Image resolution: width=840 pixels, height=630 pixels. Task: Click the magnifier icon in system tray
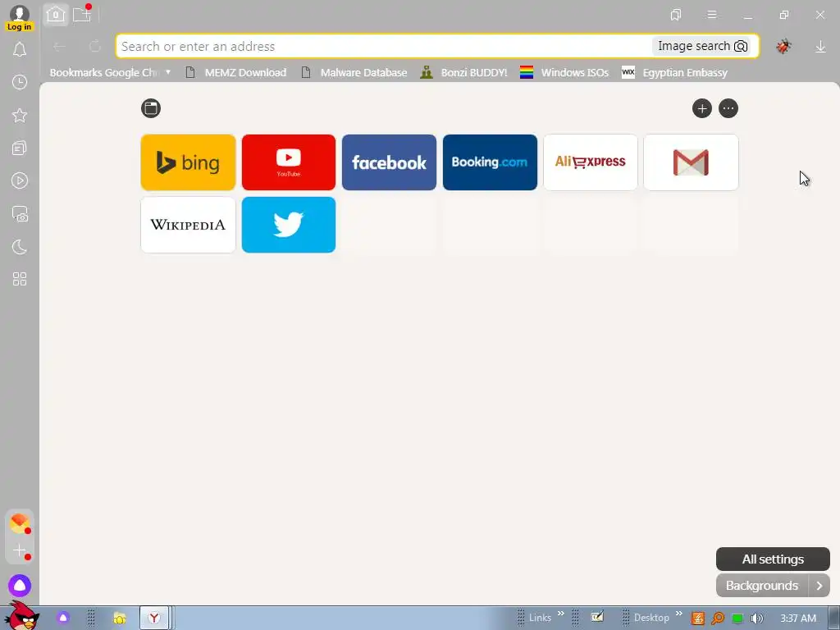click(x=717, y=619)
